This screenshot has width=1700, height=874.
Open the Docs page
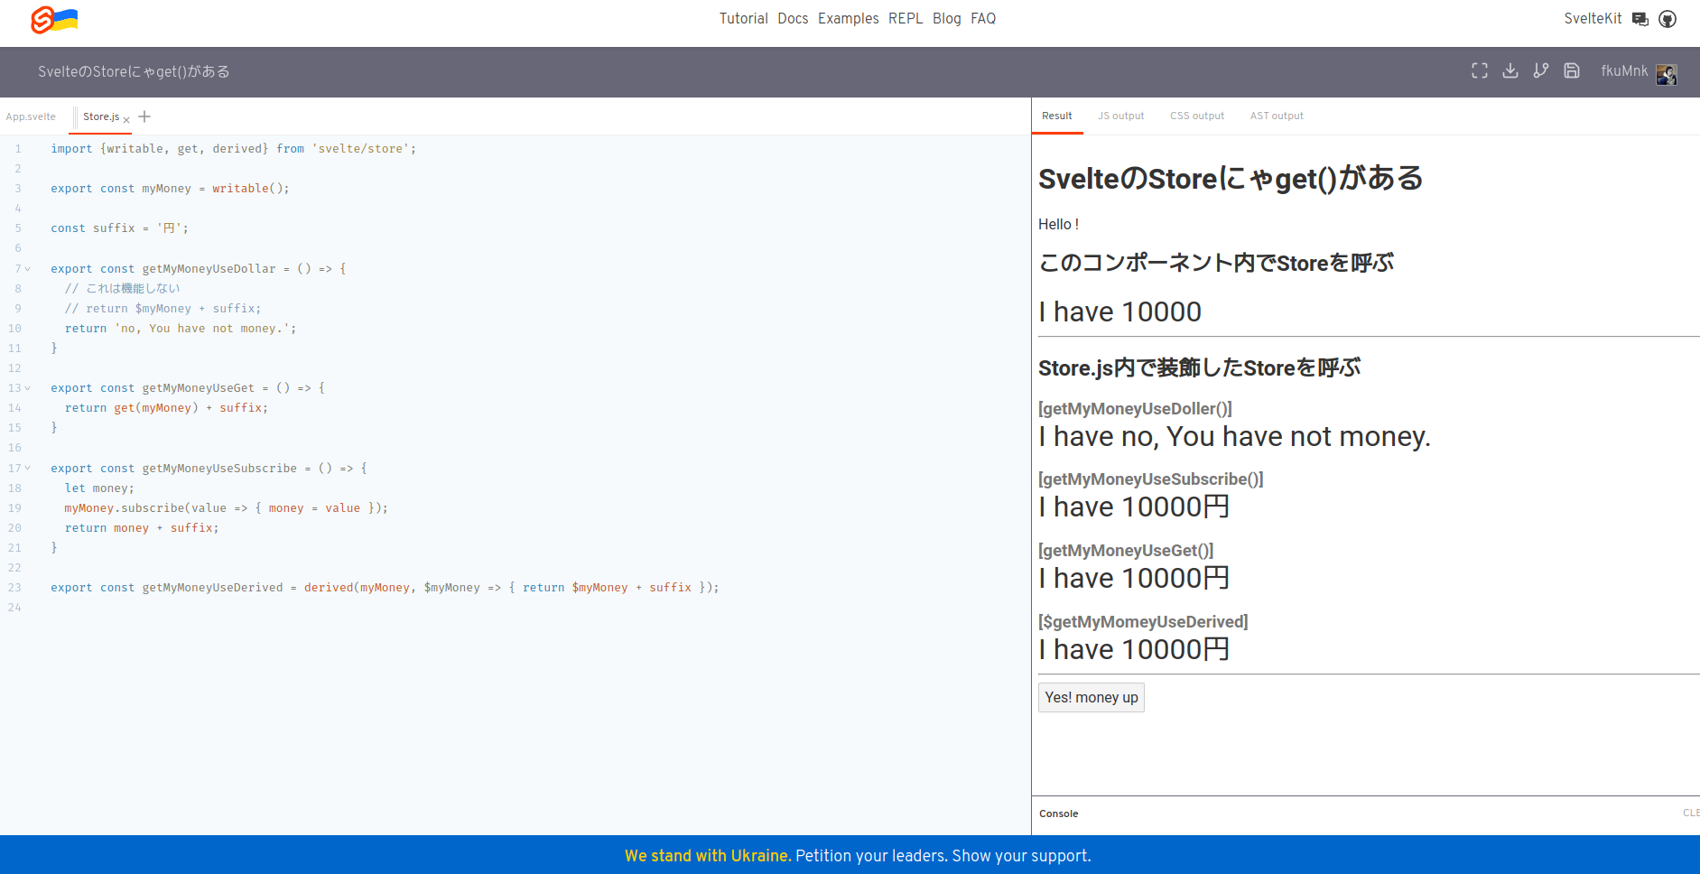(x=793, y=18)
